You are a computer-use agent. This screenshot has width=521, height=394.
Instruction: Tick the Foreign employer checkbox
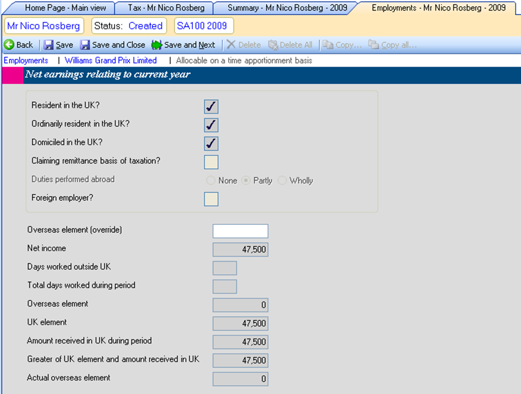point(211,199)
